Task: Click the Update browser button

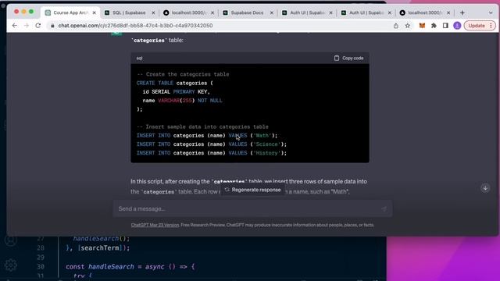Action: click(480, 26)
